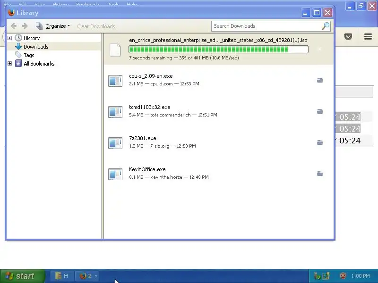
Task: Select All Bookmarks in the sidebar
Action: (x=39, y=64)
